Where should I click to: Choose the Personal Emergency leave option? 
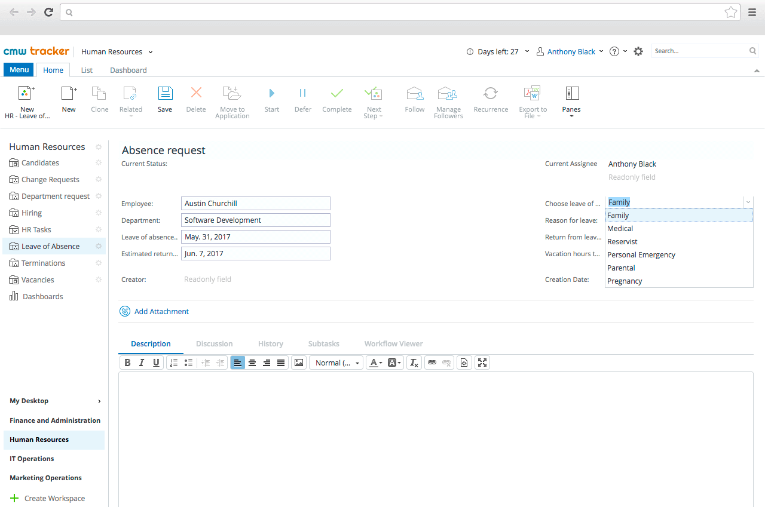coord(679,255)
